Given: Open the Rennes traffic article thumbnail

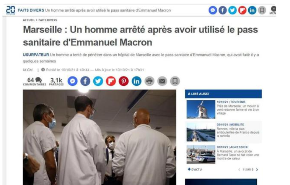Looking at the screenshot, I should (201, 132).
